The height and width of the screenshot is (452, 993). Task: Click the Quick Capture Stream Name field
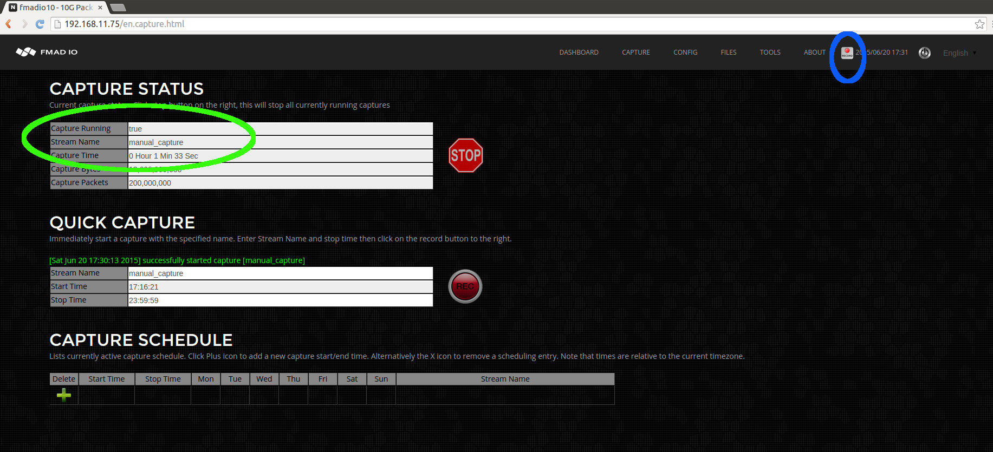[x=280, y=273]
